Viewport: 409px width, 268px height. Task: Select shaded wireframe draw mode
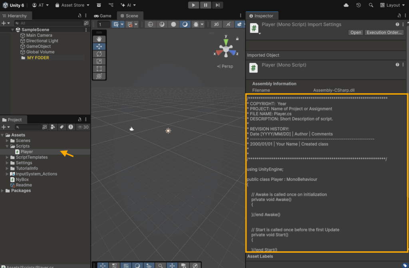pyautogui.click(x=162, y=24)
